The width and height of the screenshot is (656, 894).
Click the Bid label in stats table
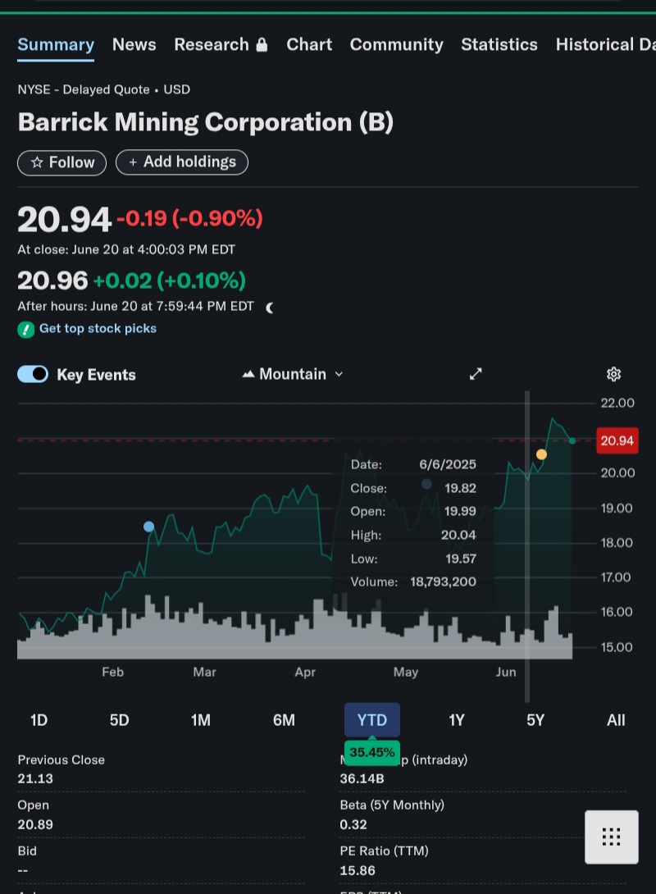(x=27, y=851)
